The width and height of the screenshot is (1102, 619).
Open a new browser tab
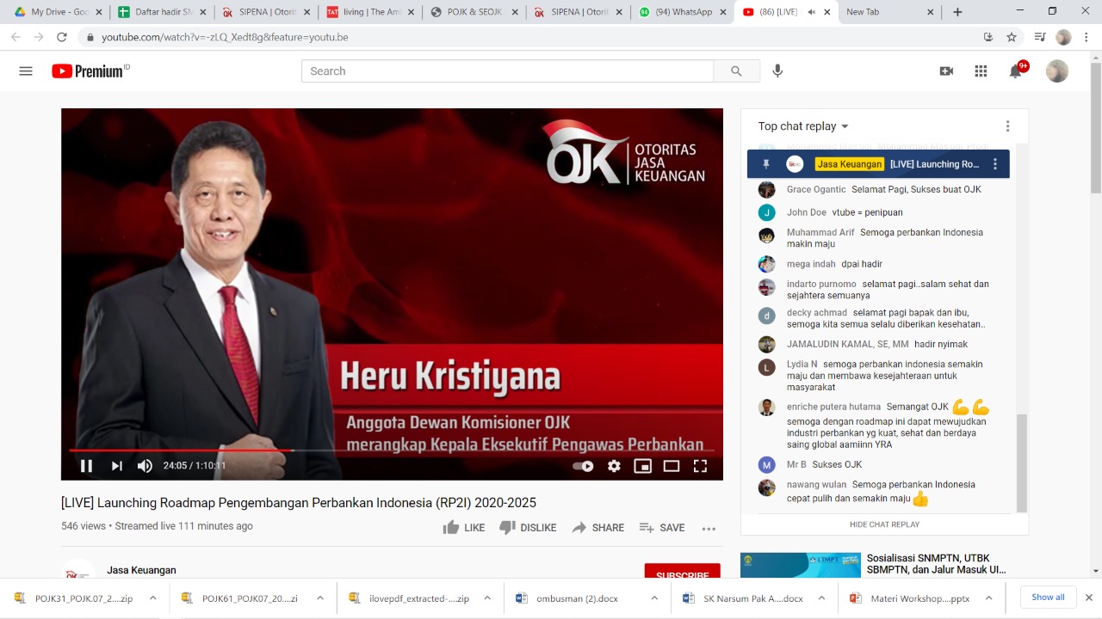(957, 12)
